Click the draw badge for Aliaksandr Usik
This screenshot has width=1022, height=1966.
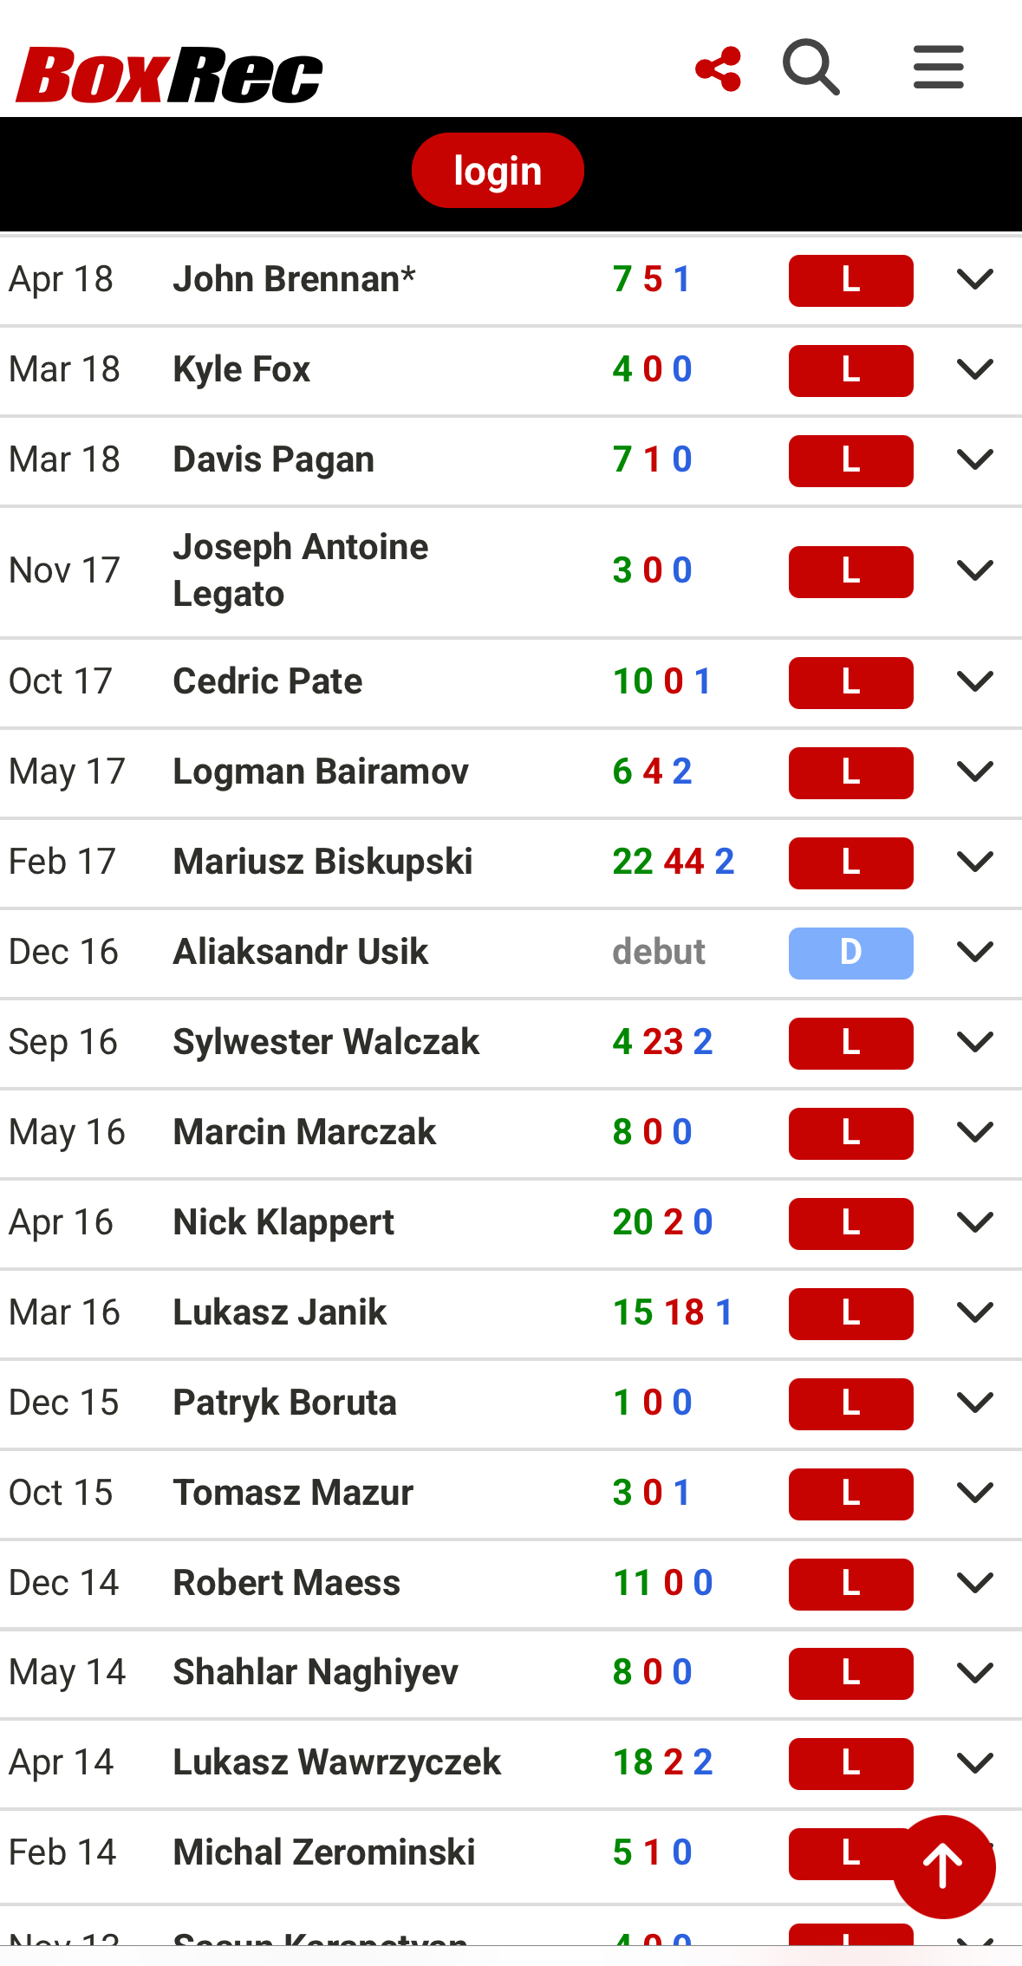coord(850,953)
